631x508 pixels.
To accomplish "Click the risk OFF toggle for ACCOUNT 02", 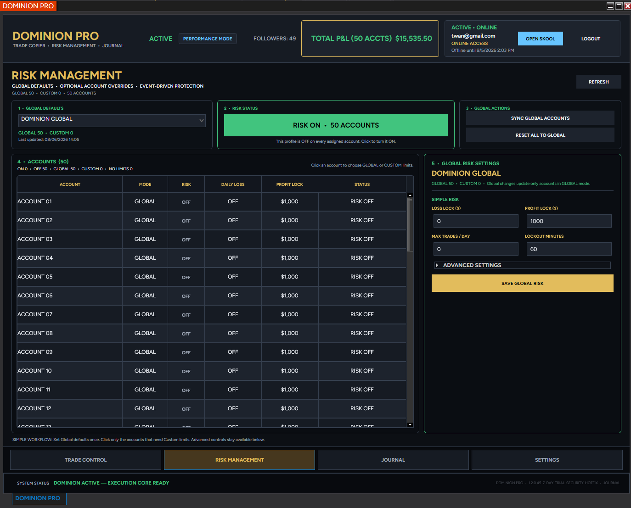I will [x=186, y=221].
